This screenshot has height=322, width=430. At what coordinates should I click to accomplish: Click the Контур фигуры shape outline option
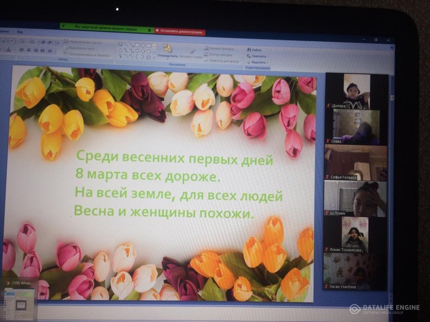coord(220,55)
